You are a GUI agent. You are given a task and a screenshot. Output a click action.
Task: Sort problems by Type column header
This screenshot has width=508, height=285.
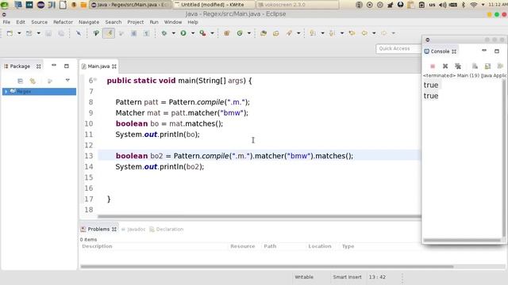point(348,246)
